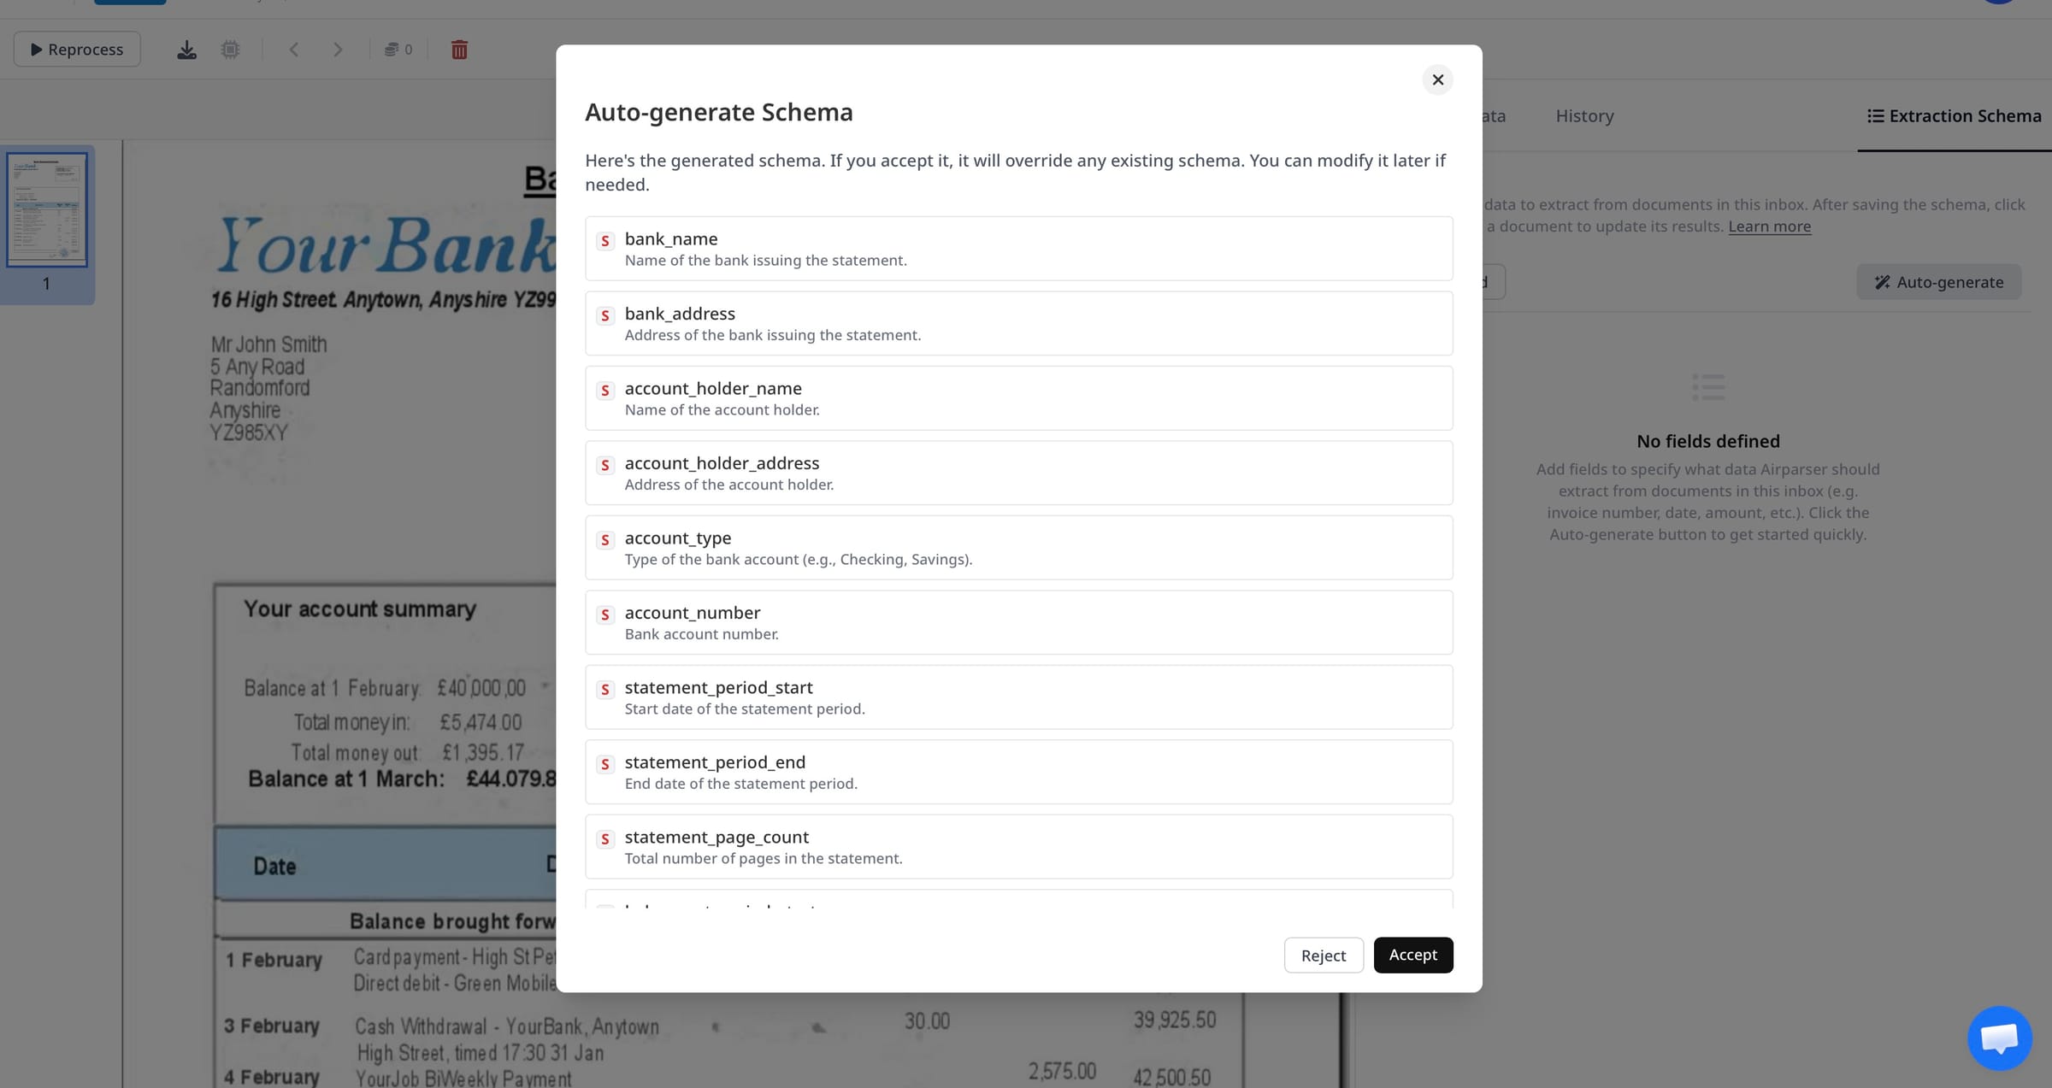
Task: Select the account_holder_name field row
Action: [x=1018, y=398]
